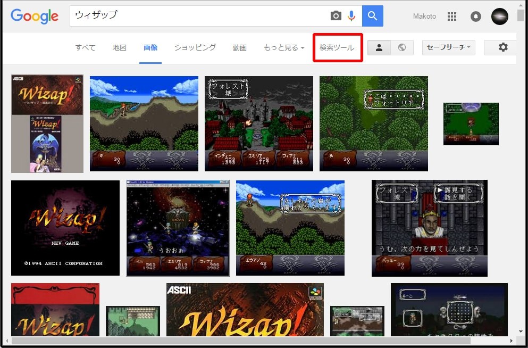Search by image with the camera icon
The image size is (528, 348).
click(336, 16)
